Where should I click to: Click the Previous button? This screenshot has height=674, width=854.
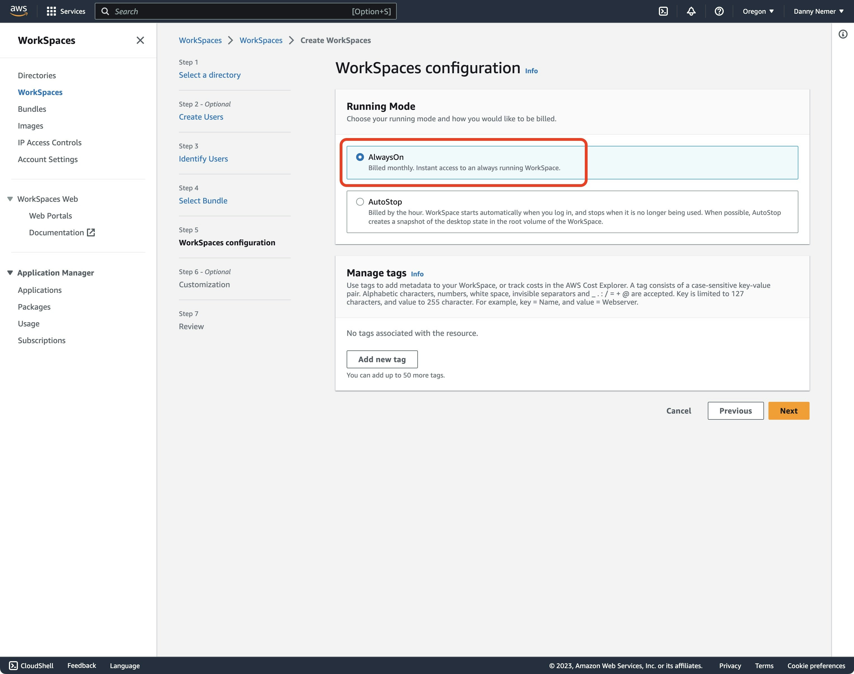click(x=735, y=411)
